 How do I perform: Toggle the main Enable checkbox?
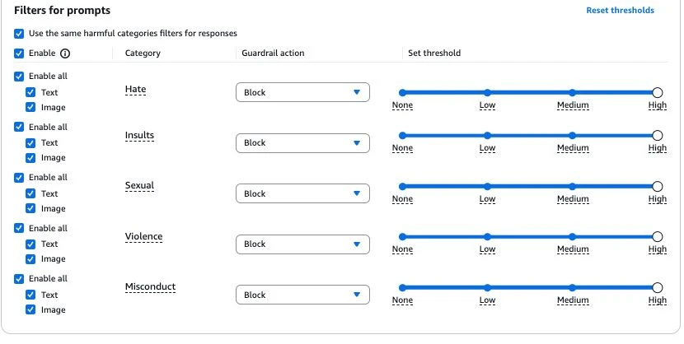(x=19, y=53)
